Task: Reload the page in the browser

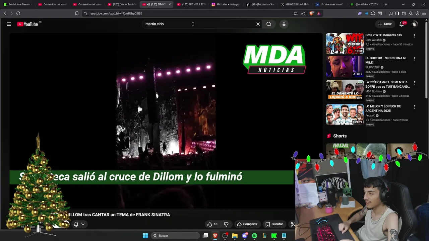Action: (x=18, y=13)
